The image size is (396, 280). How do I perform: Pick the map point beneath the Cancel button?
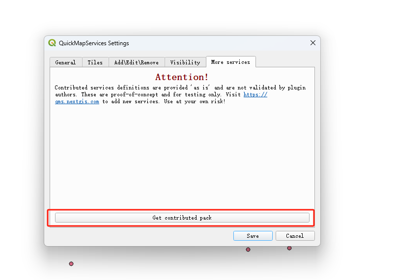pos(289,248)
